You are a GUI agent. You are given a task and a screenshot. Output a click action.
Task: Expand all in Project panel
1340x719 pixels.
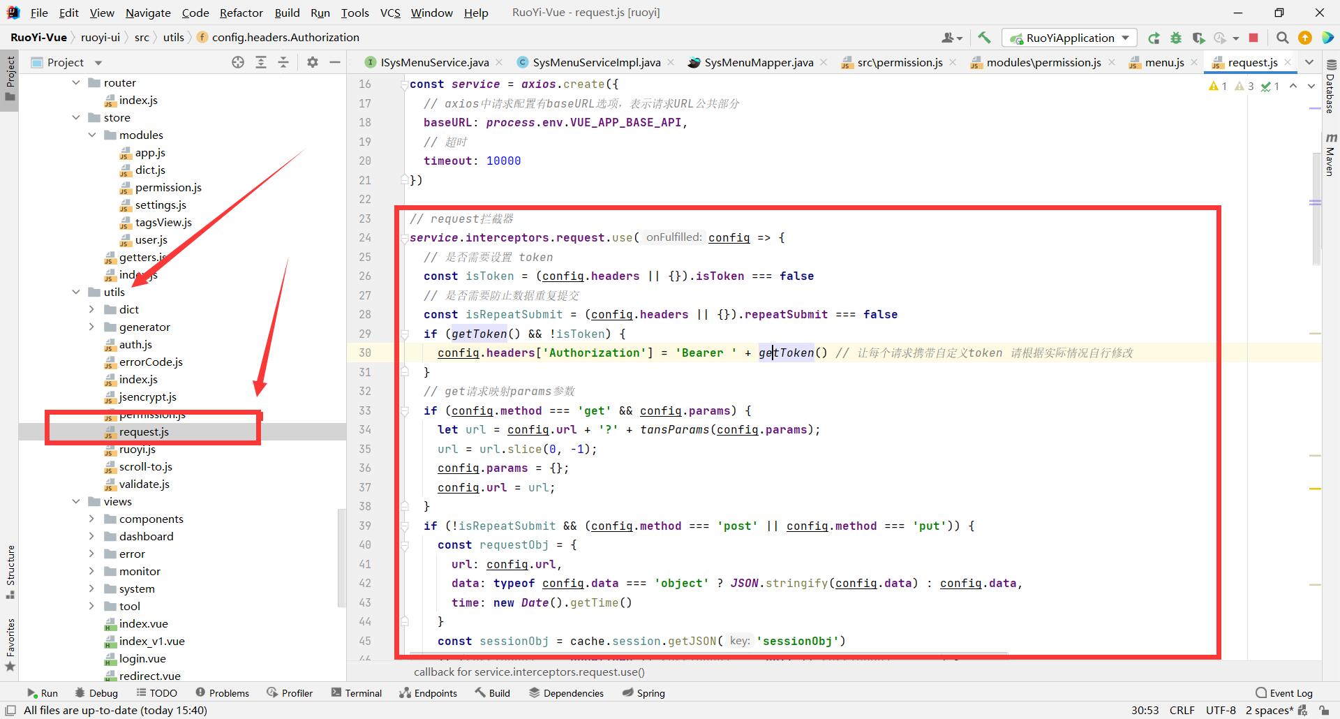pos(260,62)
